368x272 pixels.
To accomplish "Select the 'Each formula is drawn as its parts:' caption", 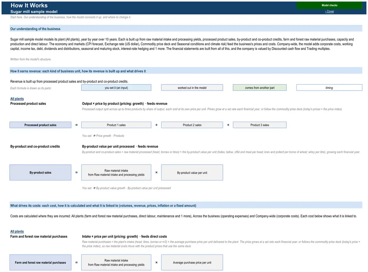I will [31, 88].
